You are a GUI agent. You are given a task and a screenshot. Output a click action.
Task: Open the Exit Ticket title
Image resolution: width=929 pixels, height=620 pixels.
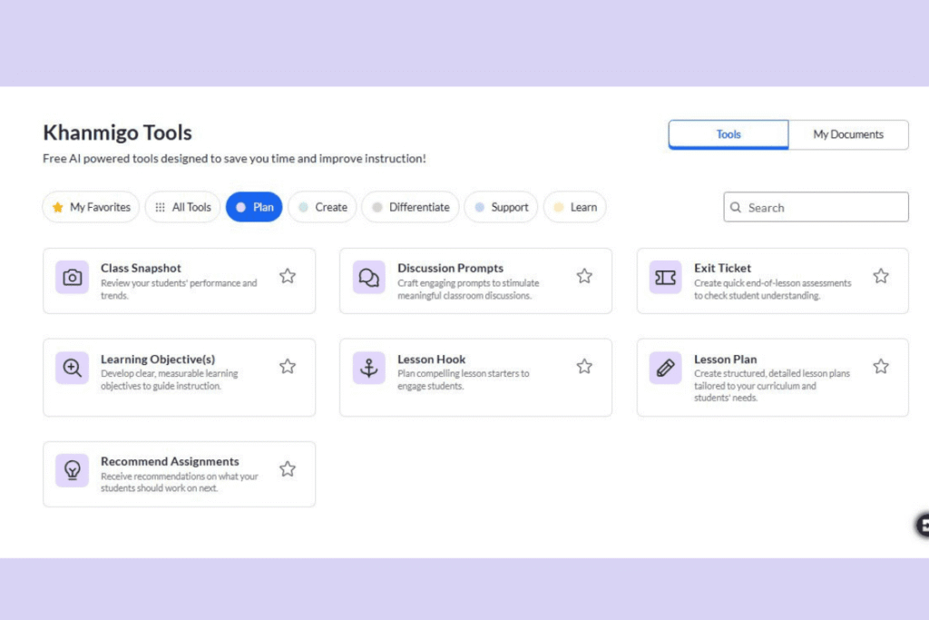[x=722, y=268]
